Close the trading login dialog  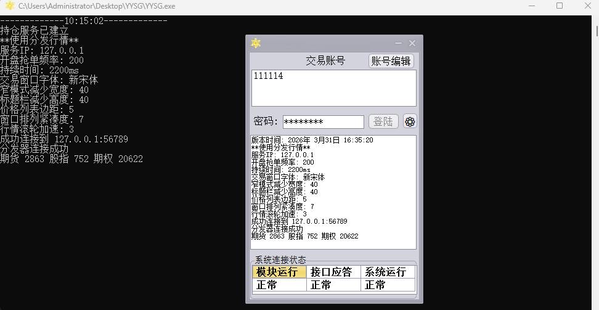[x=412, y=43]
